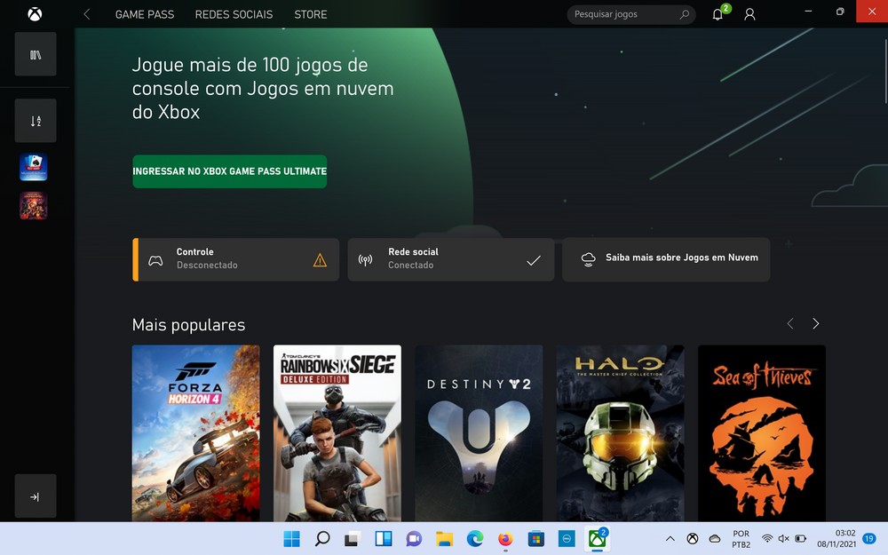888x555 pixels.
Task: Open Saiba mais sobre Jogos em Nuvem
Action: point(666,259)
